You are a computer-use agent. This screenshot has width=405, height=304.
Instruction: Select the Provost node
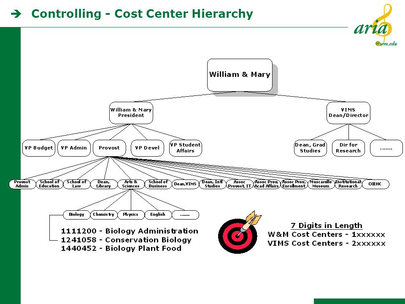(109, 148)
